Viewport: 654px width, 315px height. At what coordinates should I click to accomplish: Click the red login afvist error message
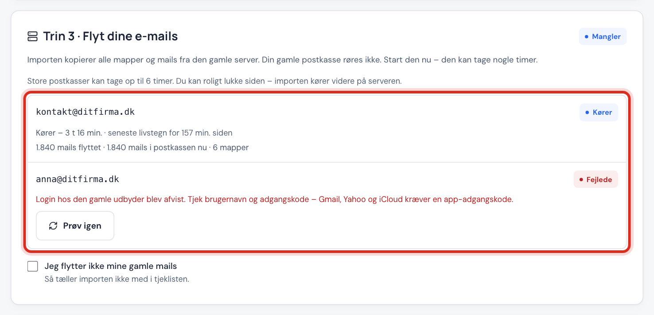pos(274,199)
